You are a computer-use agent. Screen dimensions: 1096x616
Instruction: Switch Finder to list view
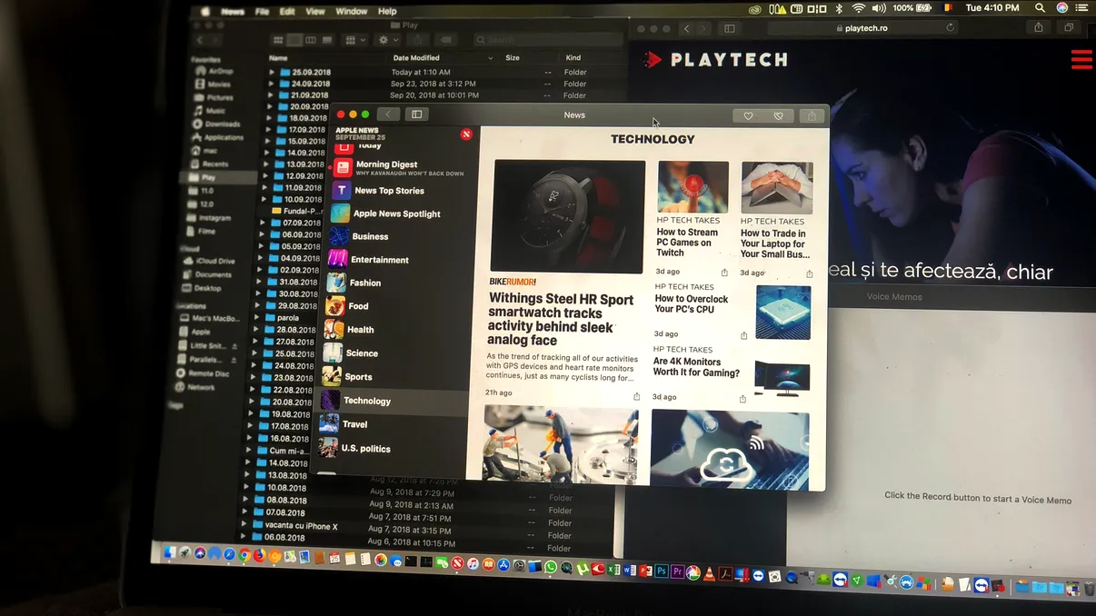(x=294, y=40)
